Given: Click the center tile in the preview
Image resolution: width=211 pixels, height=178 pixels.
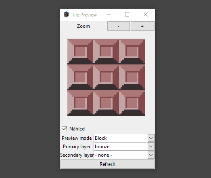Looking at the screenshot, I should coord(106,77).
